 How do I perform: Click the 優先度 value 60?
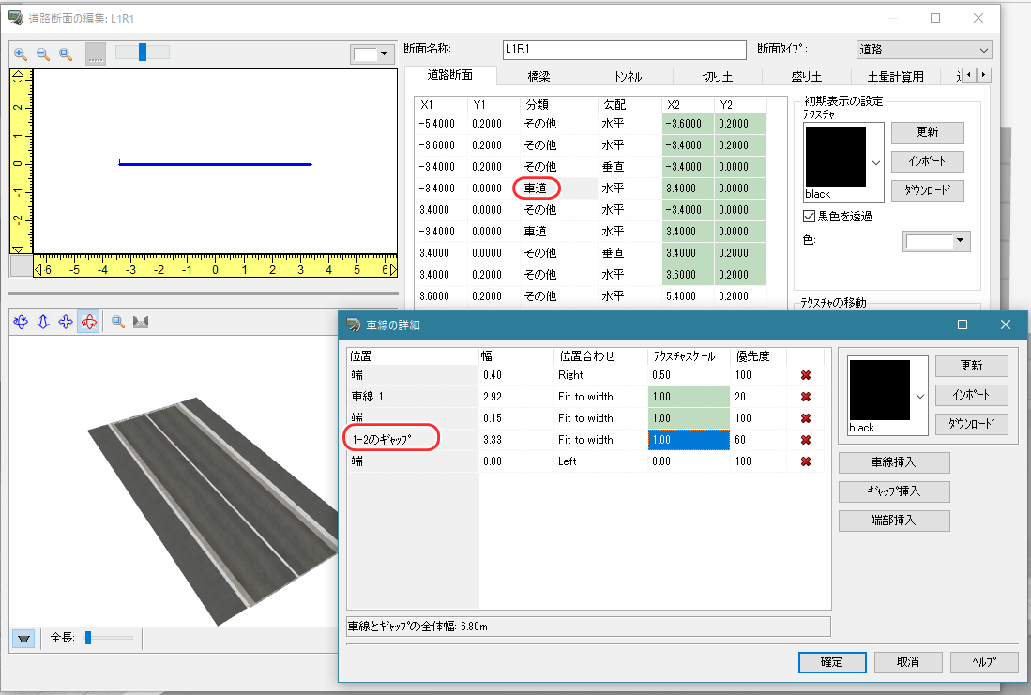point(740,440)
